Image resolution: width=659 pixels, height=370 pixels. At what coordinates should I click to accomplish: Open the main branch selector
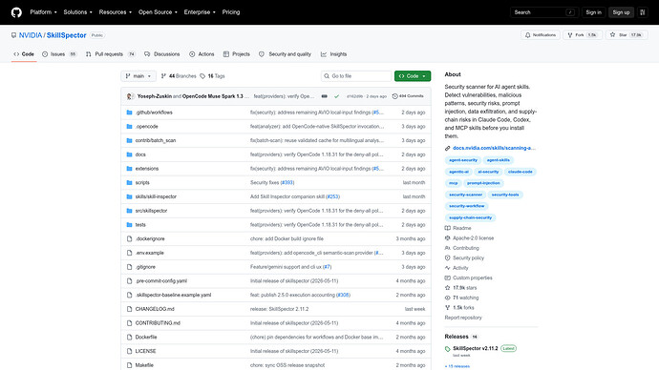[138, 76]
